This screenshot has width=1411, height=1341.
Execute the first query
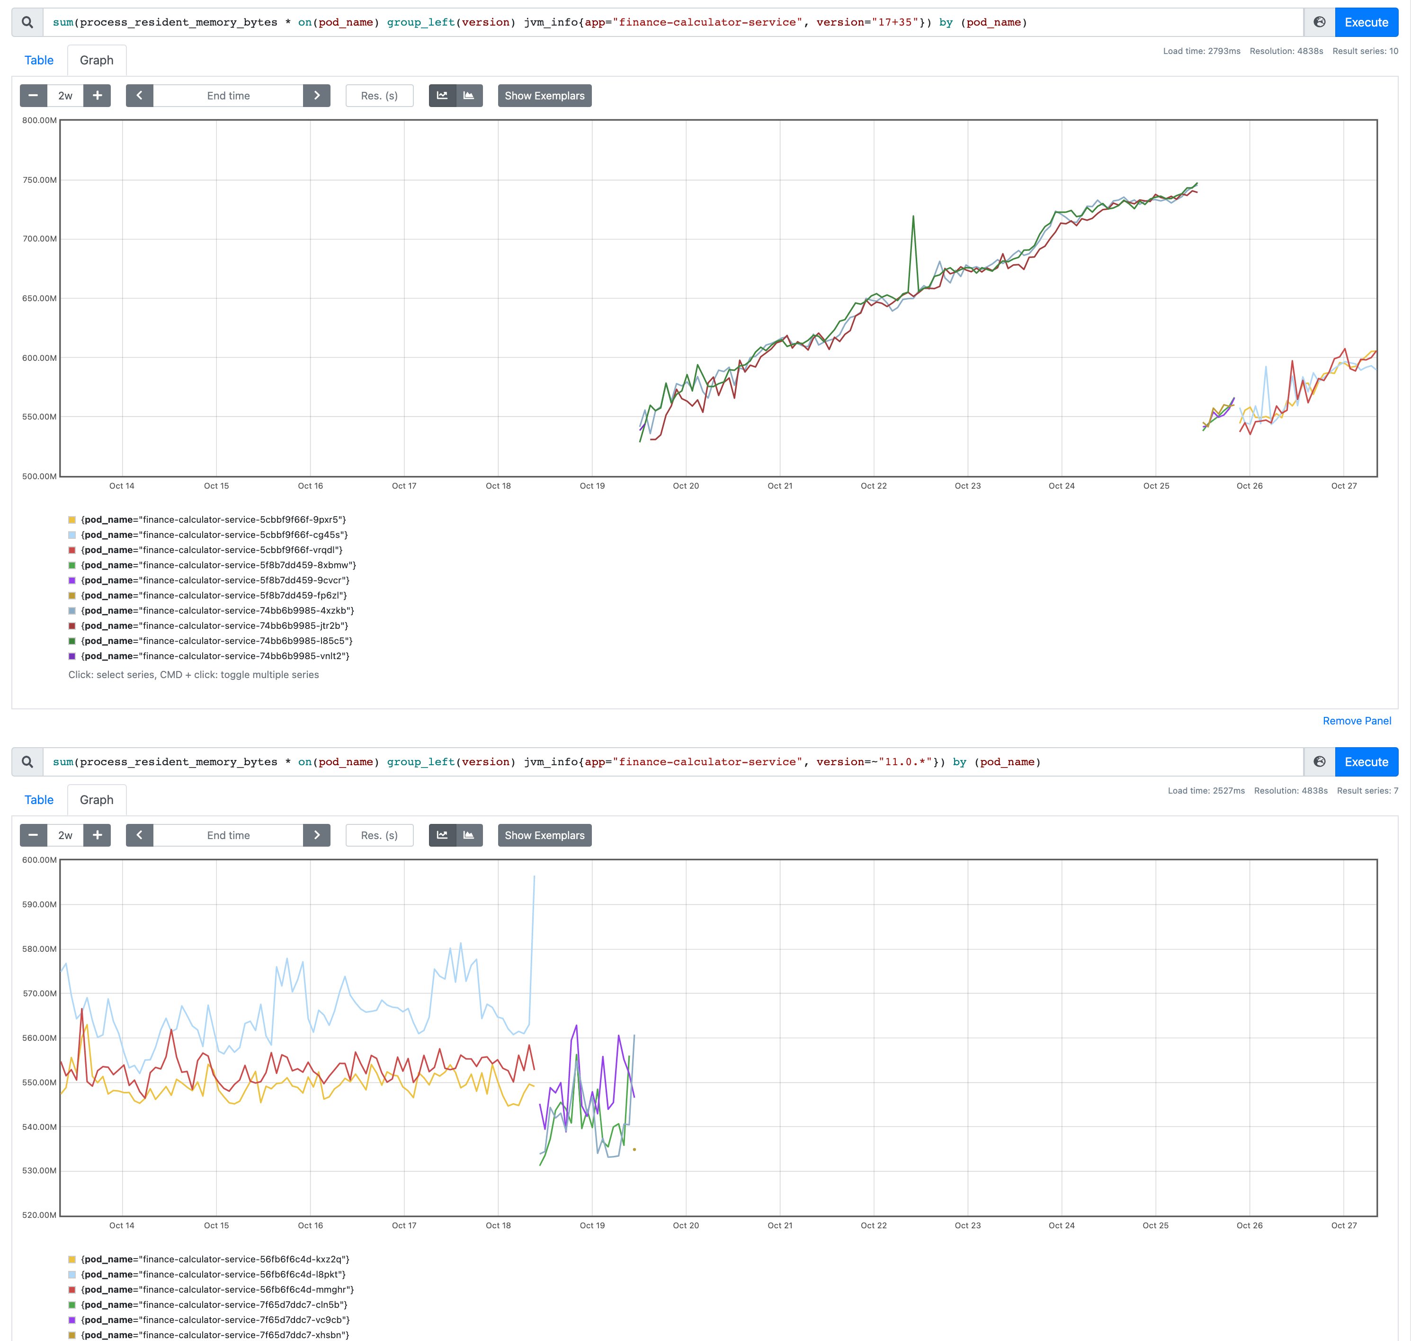(1366, 22)
